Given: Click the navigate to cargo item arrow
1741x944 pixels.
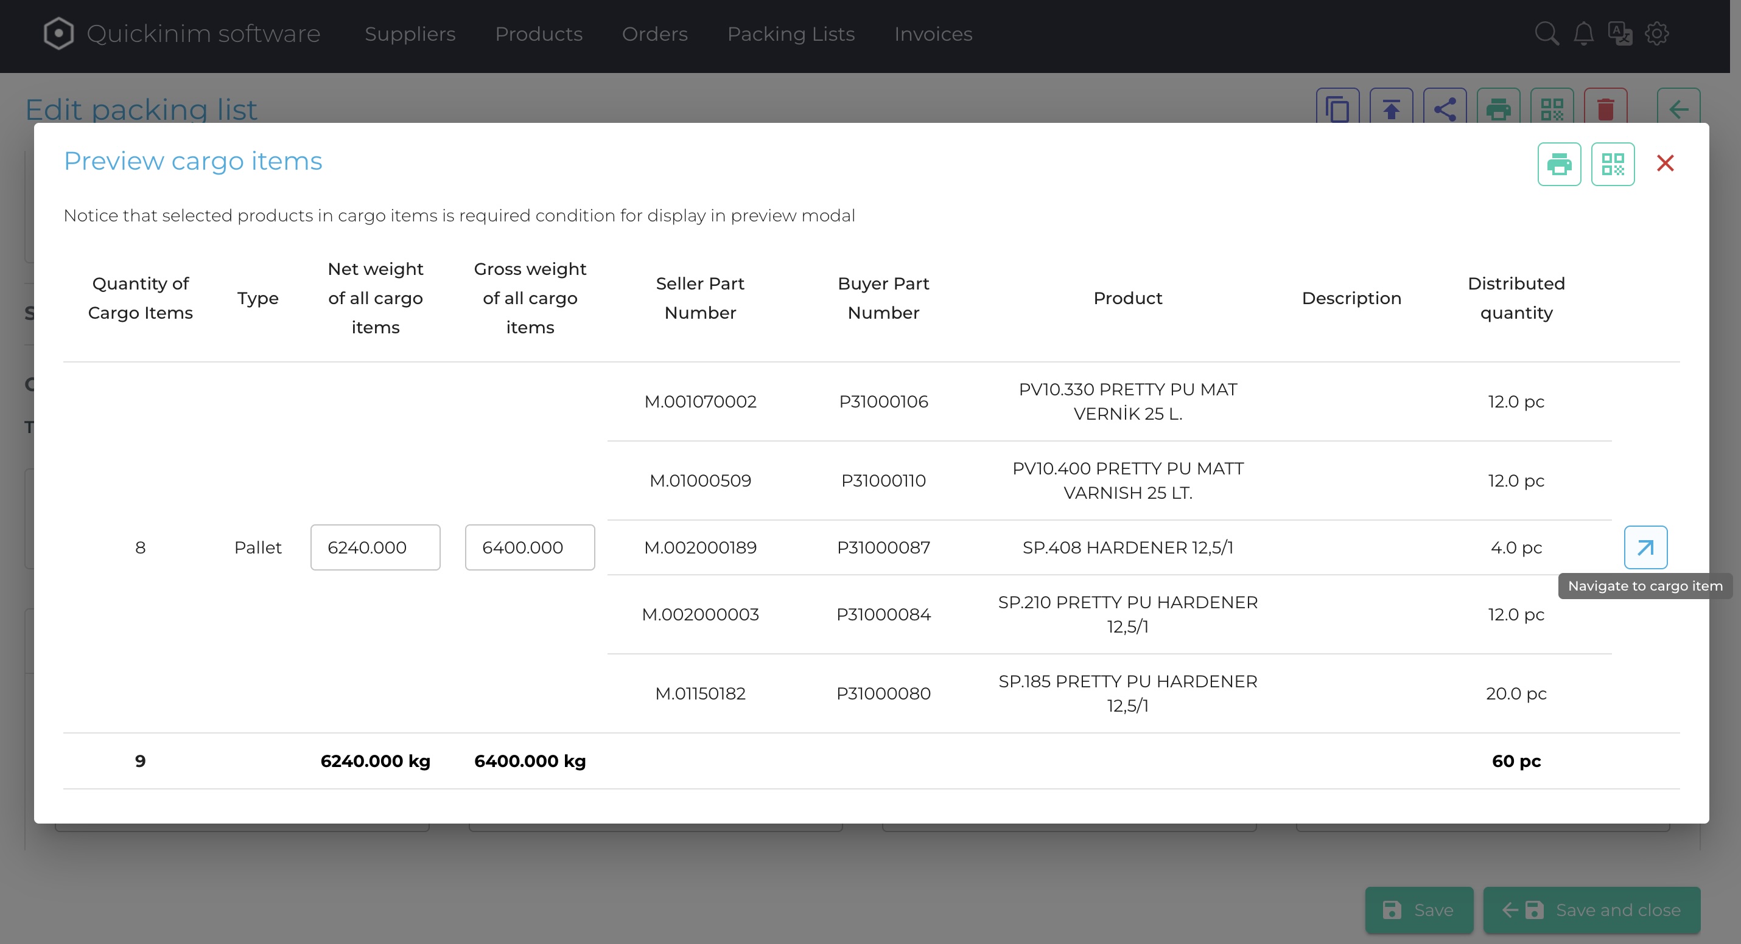Looking at the screenshot, I should tap(1645, 547).
